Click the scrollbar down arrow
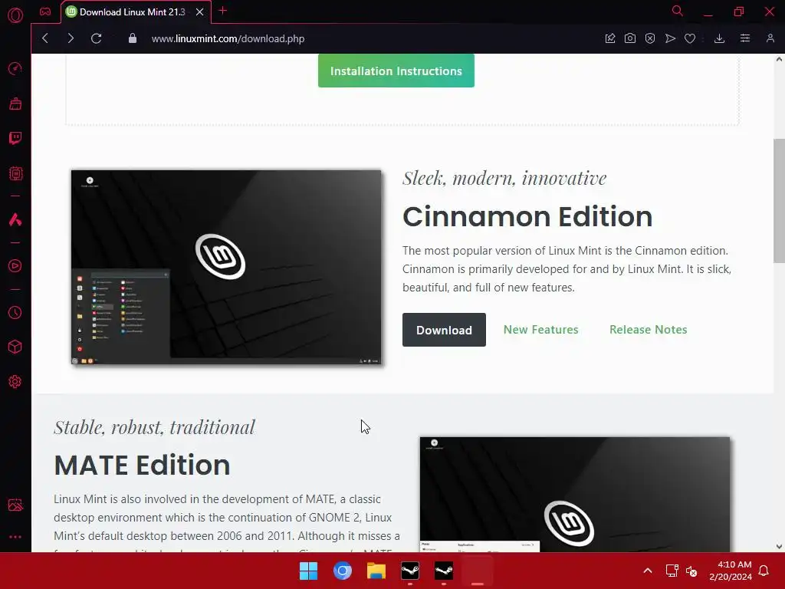 (779, 546)
